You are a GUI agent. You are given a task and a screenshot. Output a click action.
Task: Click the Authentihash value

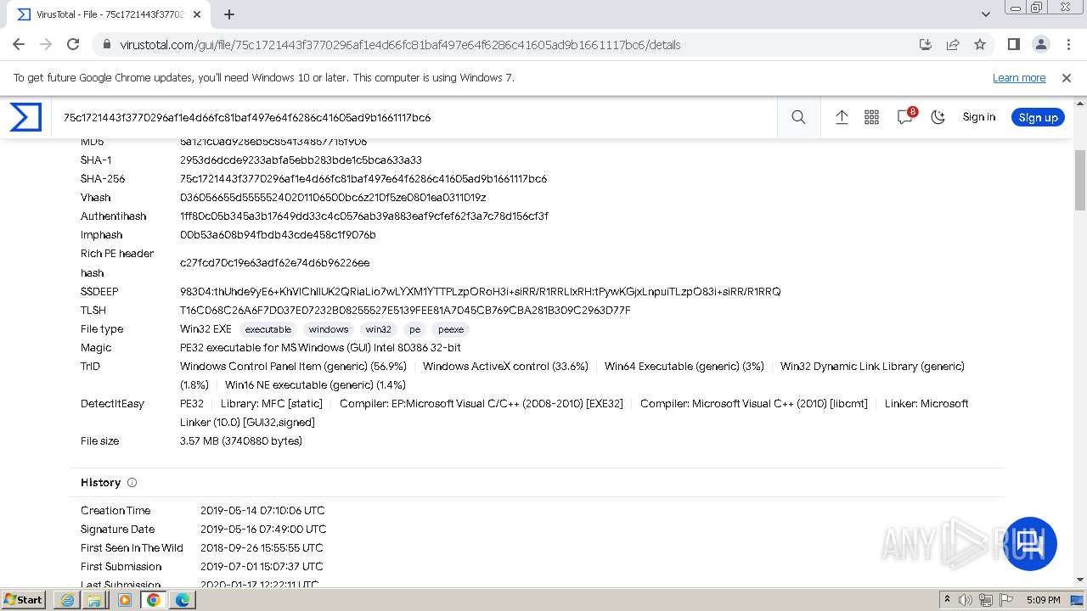tap(364, 216)
